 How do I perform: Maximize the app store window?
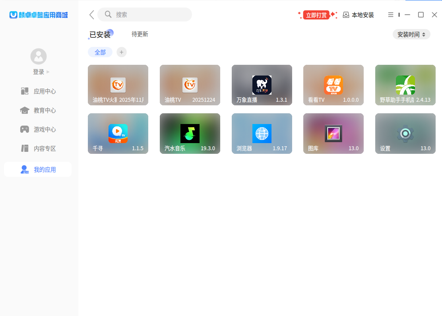point(421,15)
